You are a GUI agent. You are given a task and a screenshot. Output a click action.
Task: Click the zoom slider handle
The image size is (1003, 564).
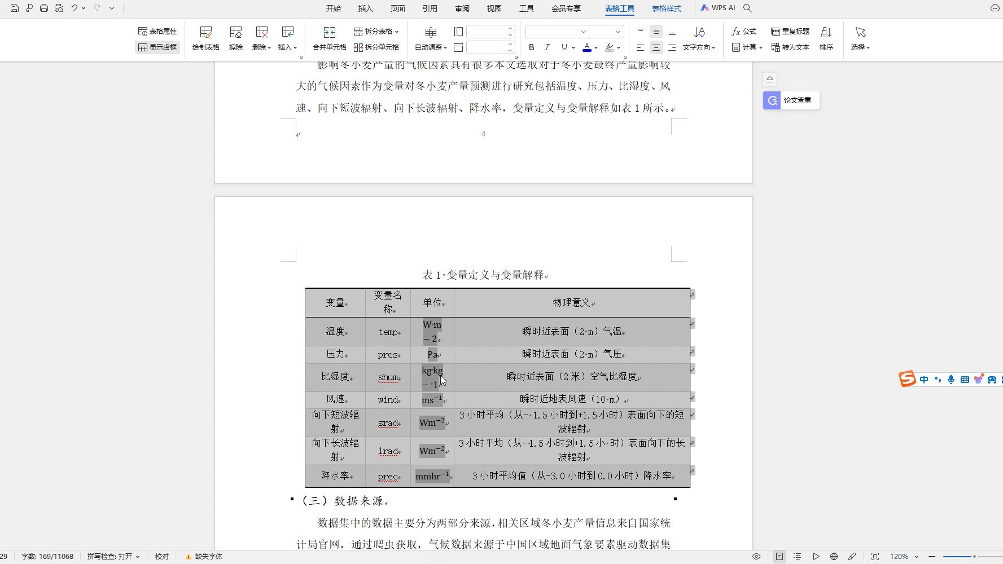click(974, 557)
